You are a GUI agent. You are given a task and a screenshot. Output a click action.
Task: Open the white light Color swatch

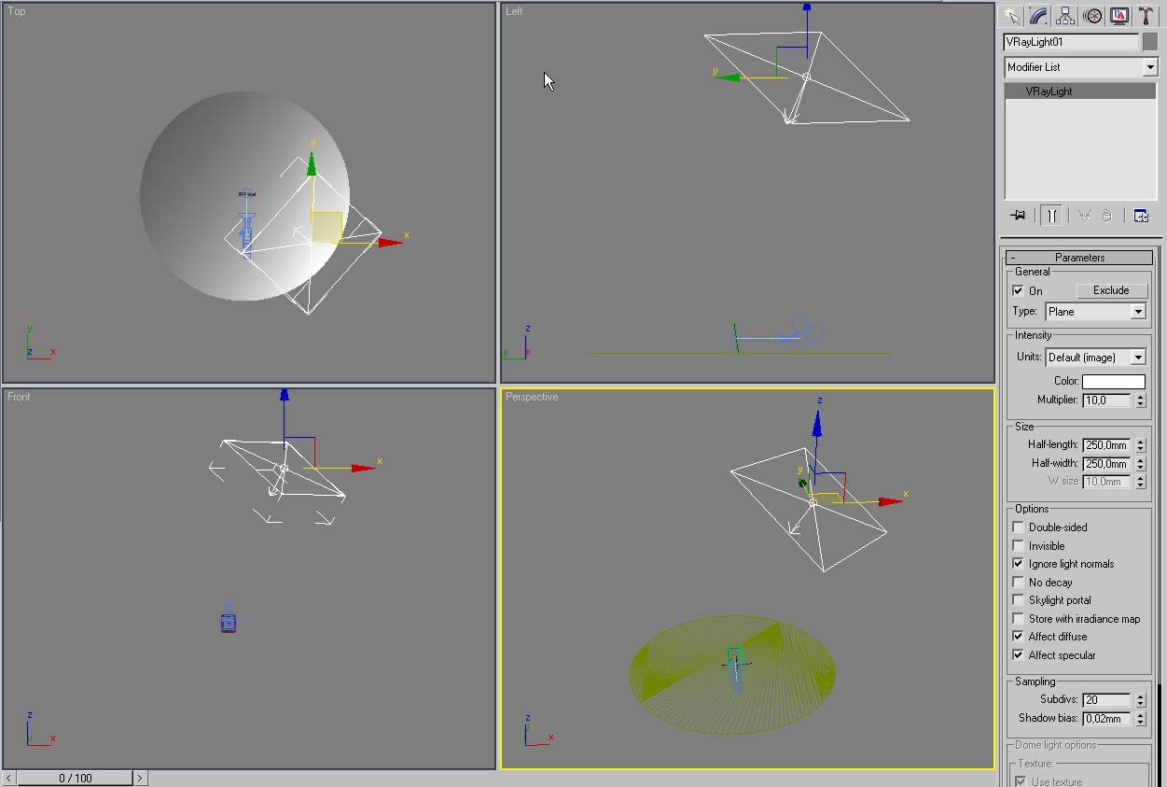click(1113, 381)
